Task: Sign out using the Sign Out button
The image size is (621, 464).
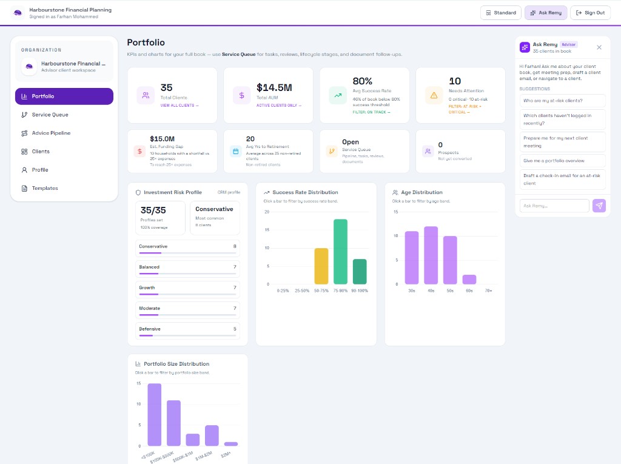Action: (590, 13)
